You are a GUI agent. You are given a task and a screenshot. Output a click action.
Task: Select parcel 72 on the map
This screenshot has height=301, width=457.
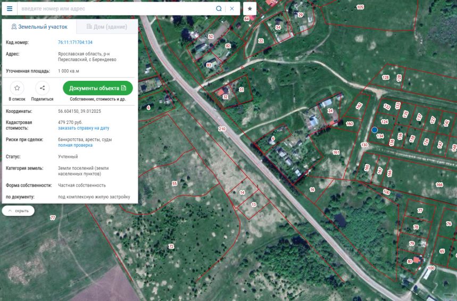coord(171,247)
